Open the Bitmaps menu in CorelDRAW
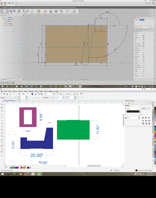 pos(32,91)
